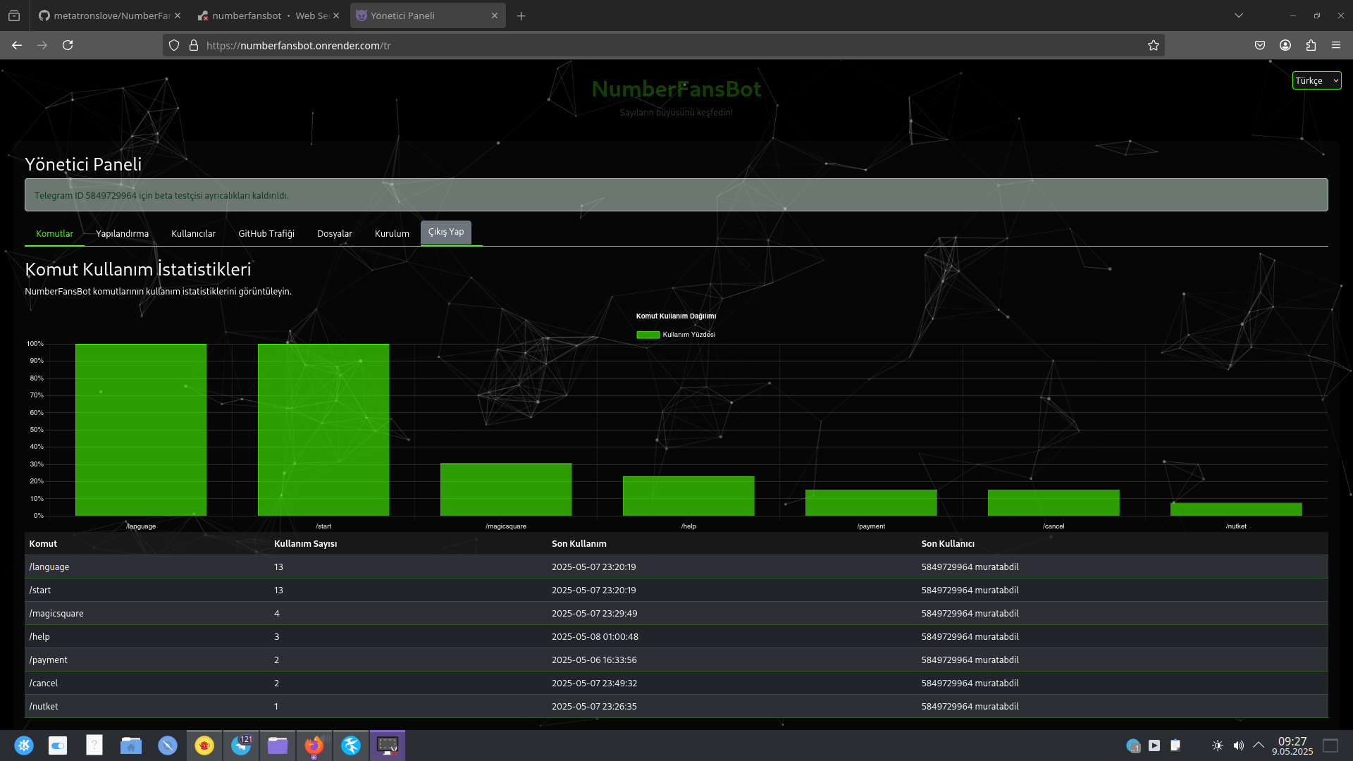Expand hidden system tray icons arrow
1353x761 pixels.
1259,745
